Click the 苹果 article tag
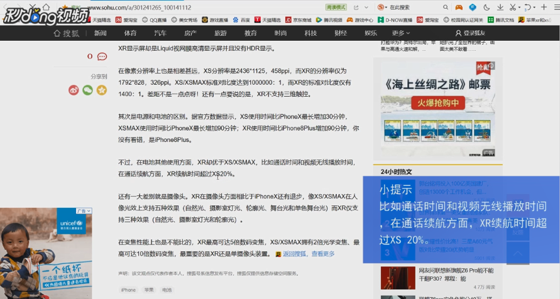560x299 pixels. [x=149, y=290]
